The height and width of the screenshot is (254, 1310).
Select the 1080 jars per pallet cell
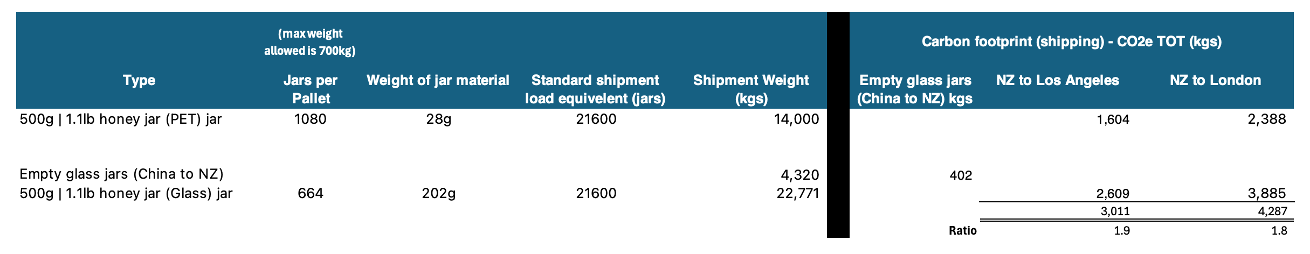click(310, 119)
